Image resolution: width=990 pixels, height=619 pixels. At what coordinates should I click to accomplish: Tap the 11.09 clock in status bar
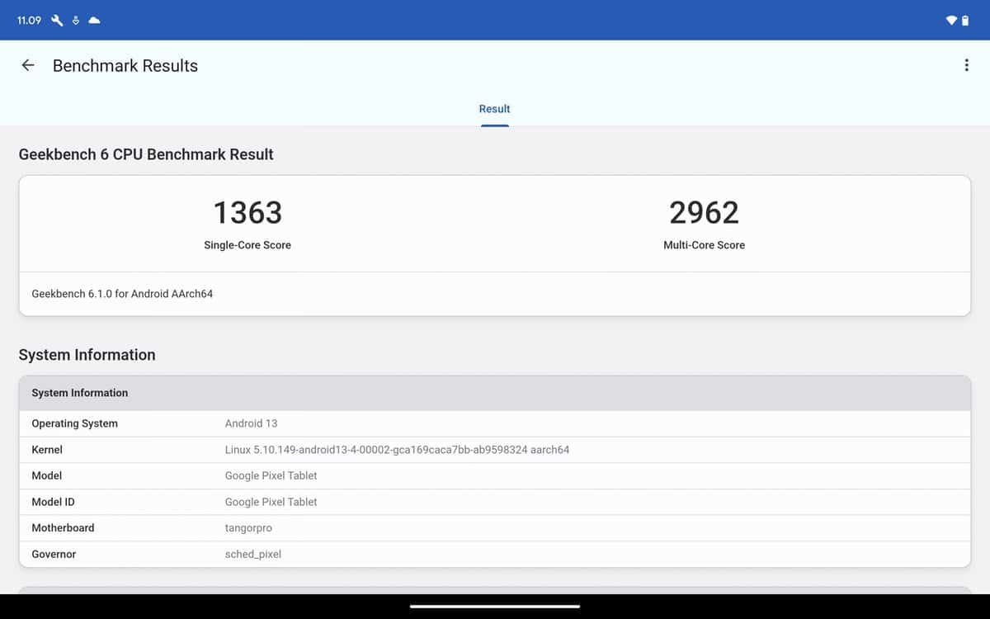[x=29, y=20]
